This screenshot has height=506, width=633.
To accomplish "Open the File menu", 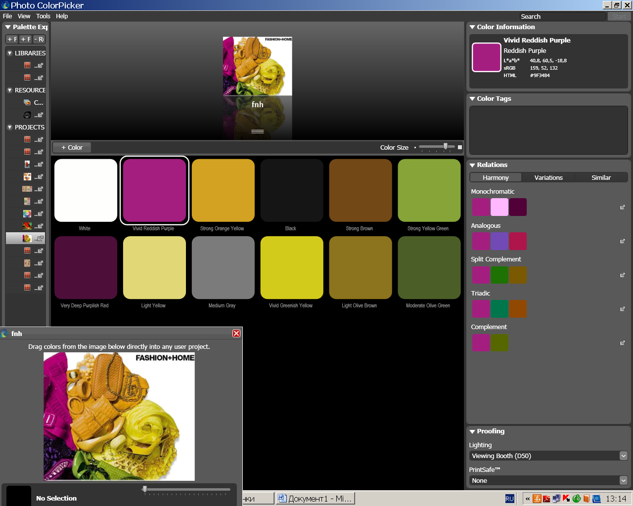I will pos(7,16).
